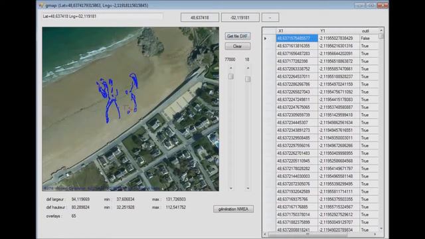Select the X1 cell 48,6372265827043
This screenshot has width=425, height=239.
297,92
